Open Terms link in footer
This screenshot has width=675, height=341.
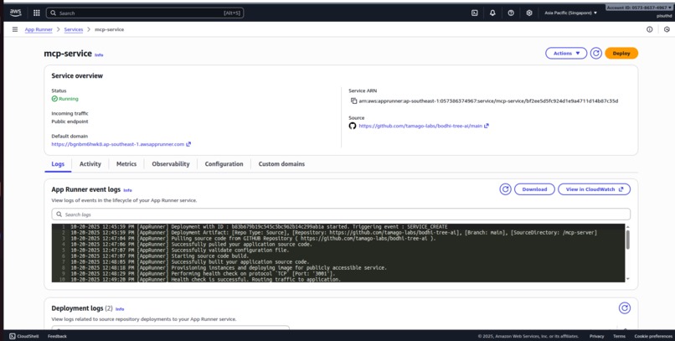click(x=619, y=336)
